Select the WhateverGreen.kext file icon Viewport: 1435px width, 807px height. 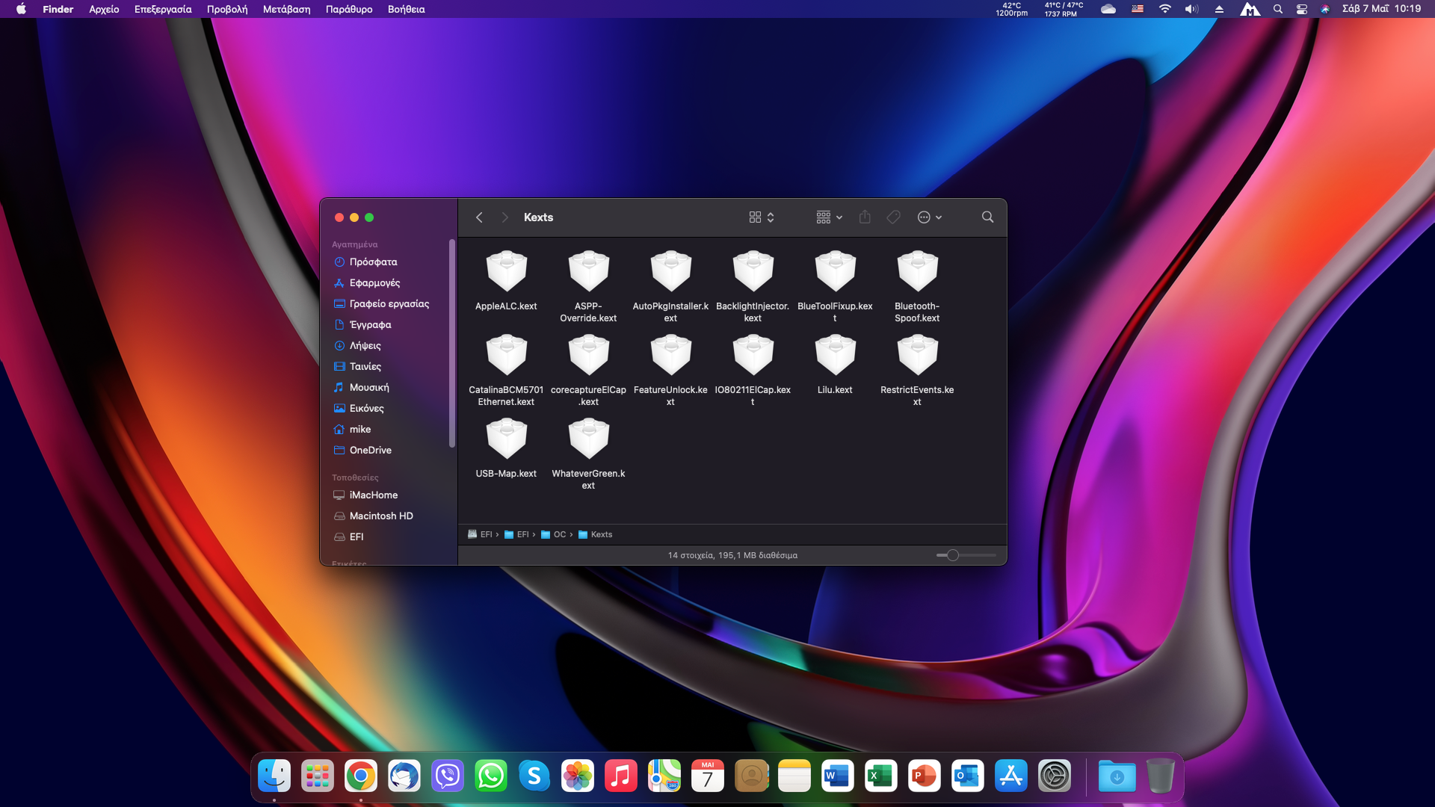click(x=588, y=439)
